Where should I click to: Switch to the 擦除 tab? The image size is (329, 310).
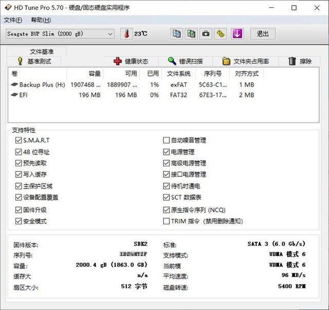tap(300, 61)
